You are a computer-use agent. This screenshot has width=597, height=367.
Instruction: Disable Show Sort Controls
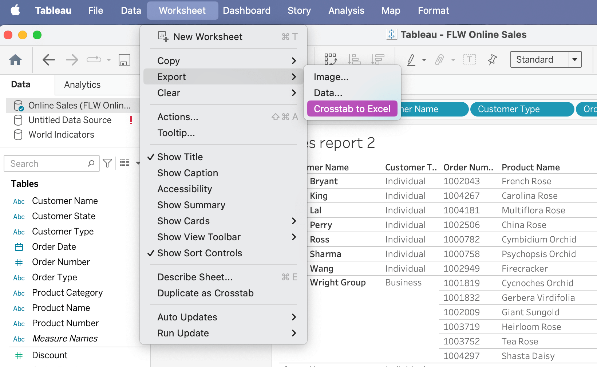[199, 253]
